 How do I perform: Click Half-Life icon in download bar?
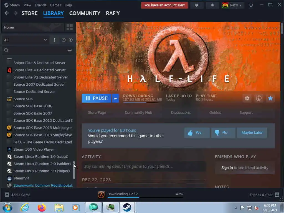click(x=101, y=195)
